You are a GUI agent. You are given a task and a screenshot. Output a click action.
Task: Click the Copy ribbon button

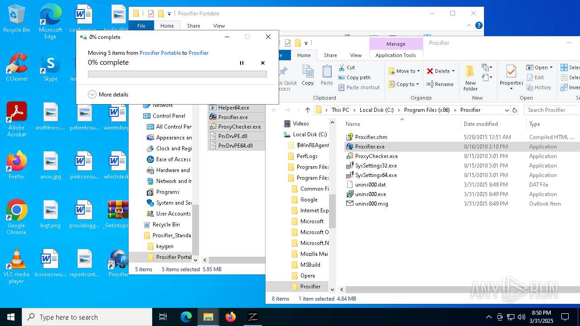[308, 75]
